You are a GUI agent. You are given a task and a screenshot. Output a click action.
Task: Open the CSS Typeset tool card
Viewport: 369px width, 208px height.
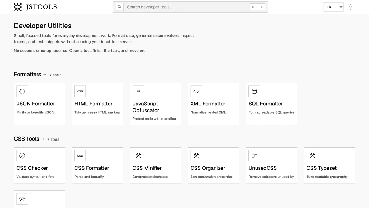[330, 165]
